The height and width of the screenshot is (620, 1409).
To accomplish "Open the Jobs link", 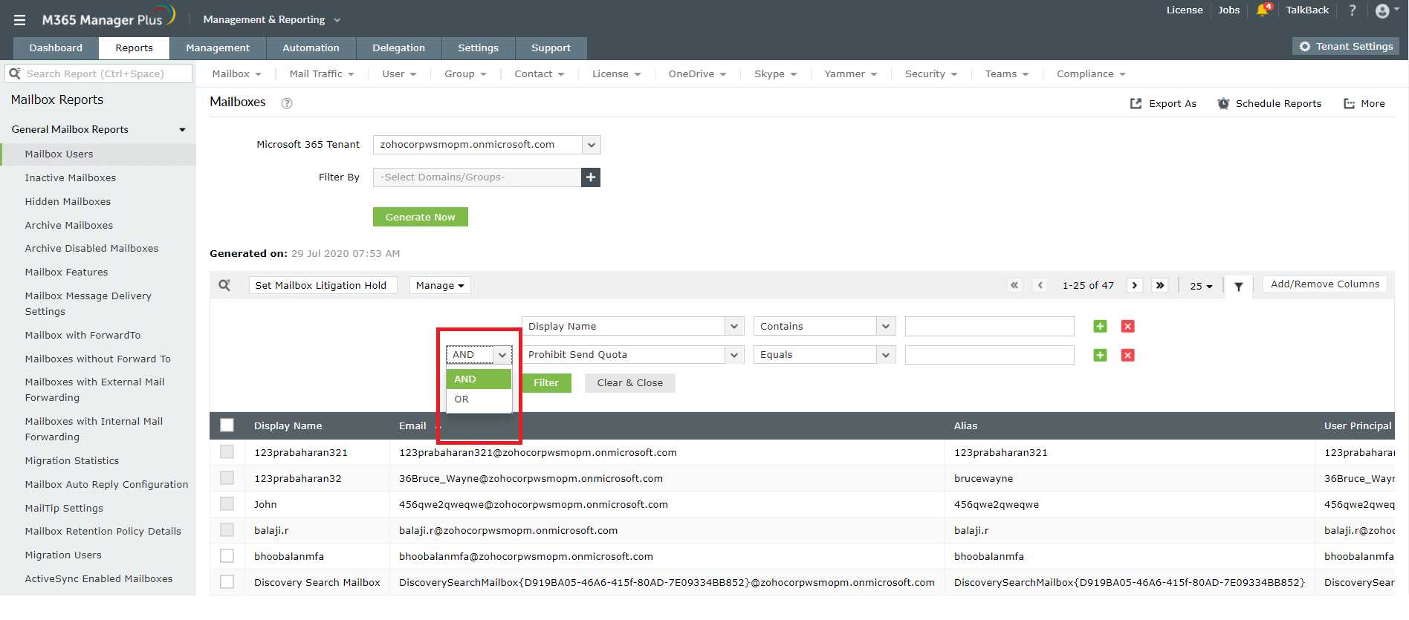I will (1228, 10).
